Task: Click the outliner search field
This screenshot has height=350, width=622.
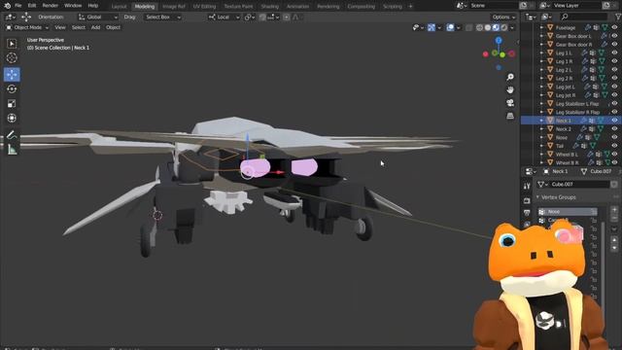Action: (x=584, y=17)
